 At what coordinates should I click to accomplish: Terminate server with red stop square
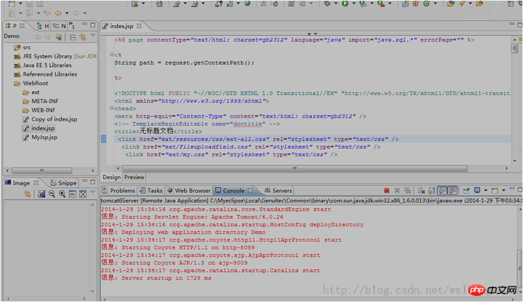coord(387,190)
